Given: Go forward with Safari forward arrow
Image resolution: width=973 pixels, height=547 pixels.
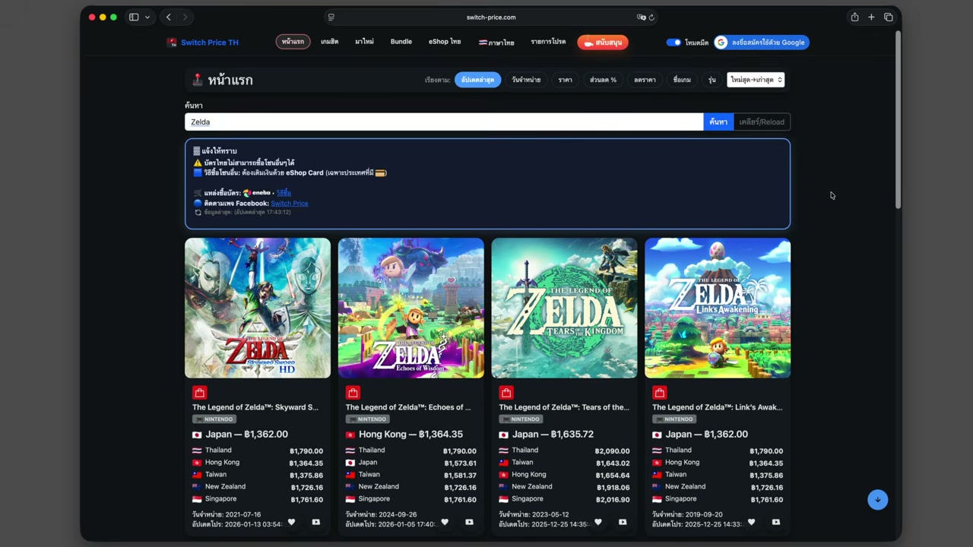Looking at the screenshot, I should click(185, 17).
